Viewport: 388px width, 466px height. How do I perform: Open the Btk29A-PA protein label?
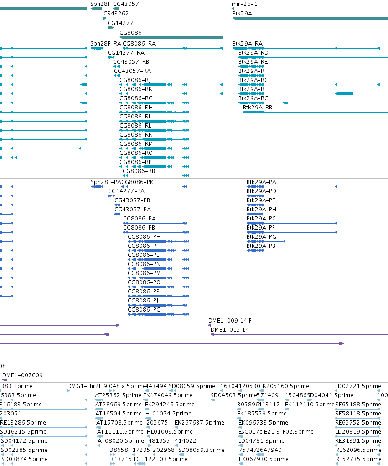pyautogui.click(x=262, y=182)
